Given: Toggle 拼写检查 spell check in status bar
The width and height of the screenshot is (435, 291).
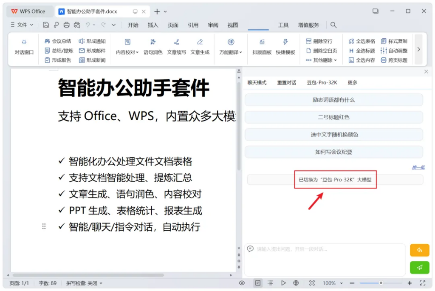Looking at the screenshot, I should point(84,283).
